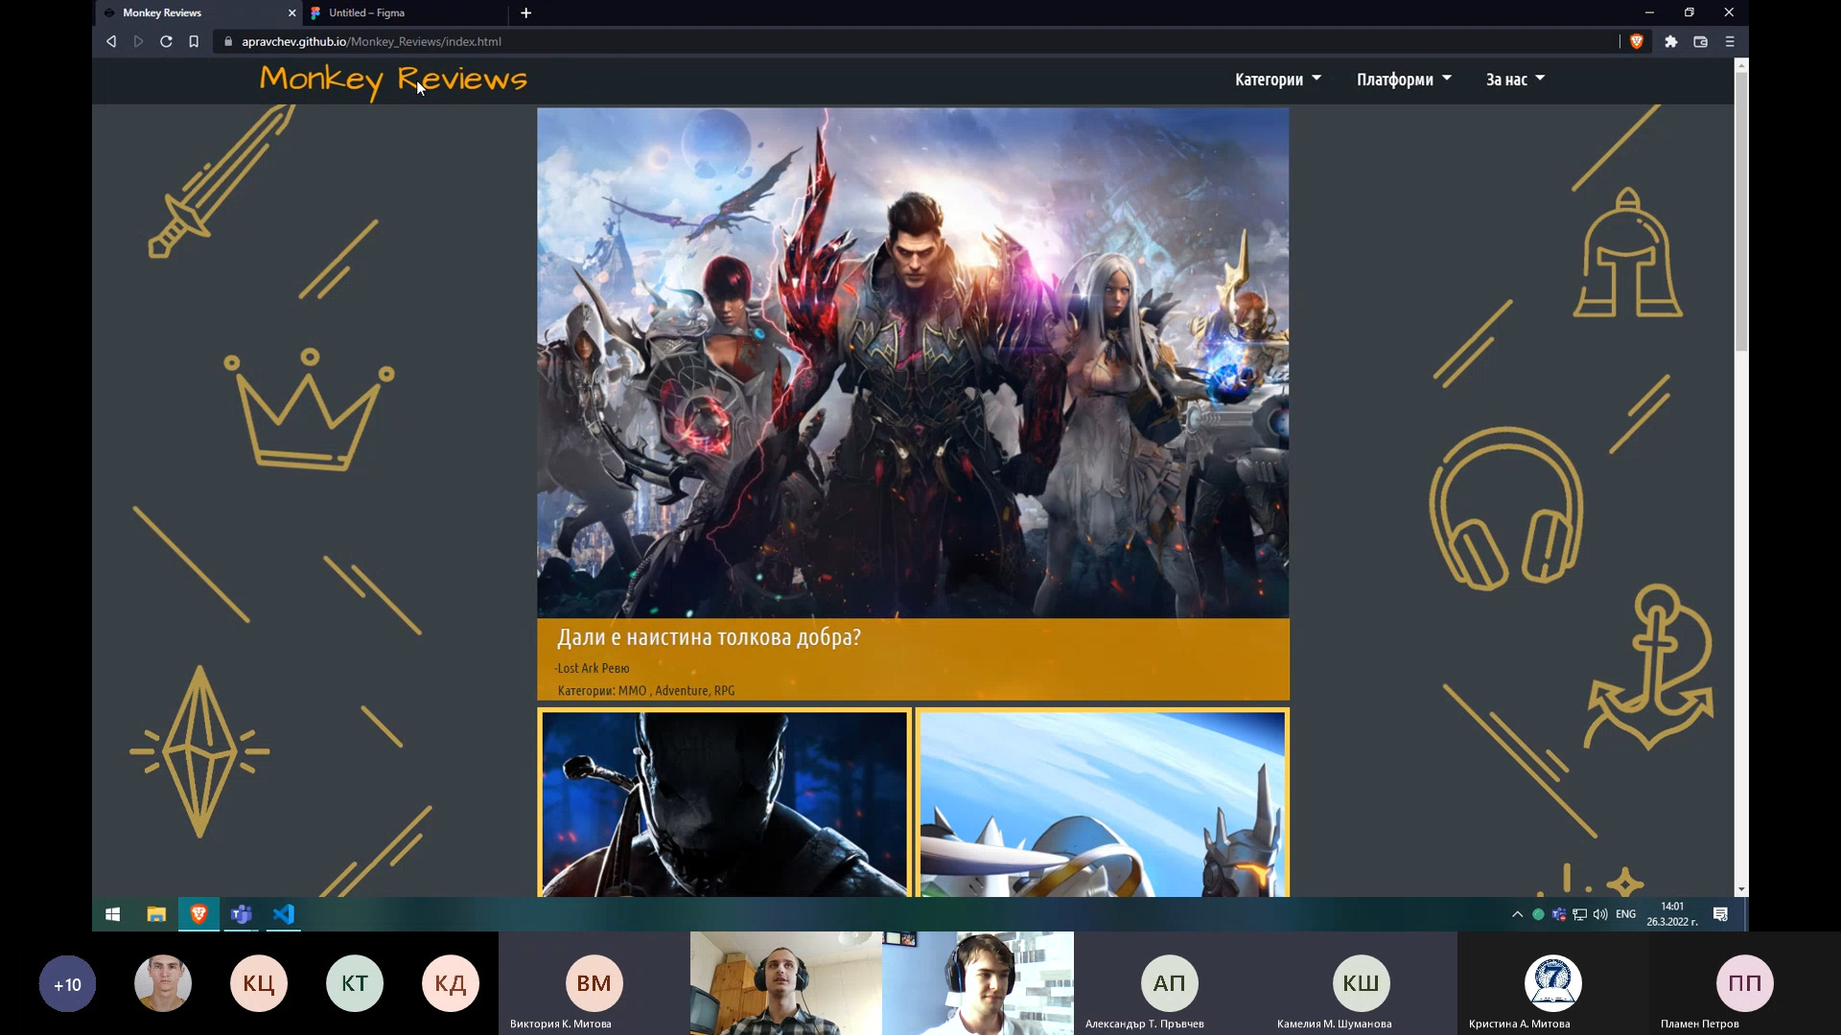Click the participant photo avatar beside КЦ
This screenshot has height=1035, width=1841.
(163, 983)
